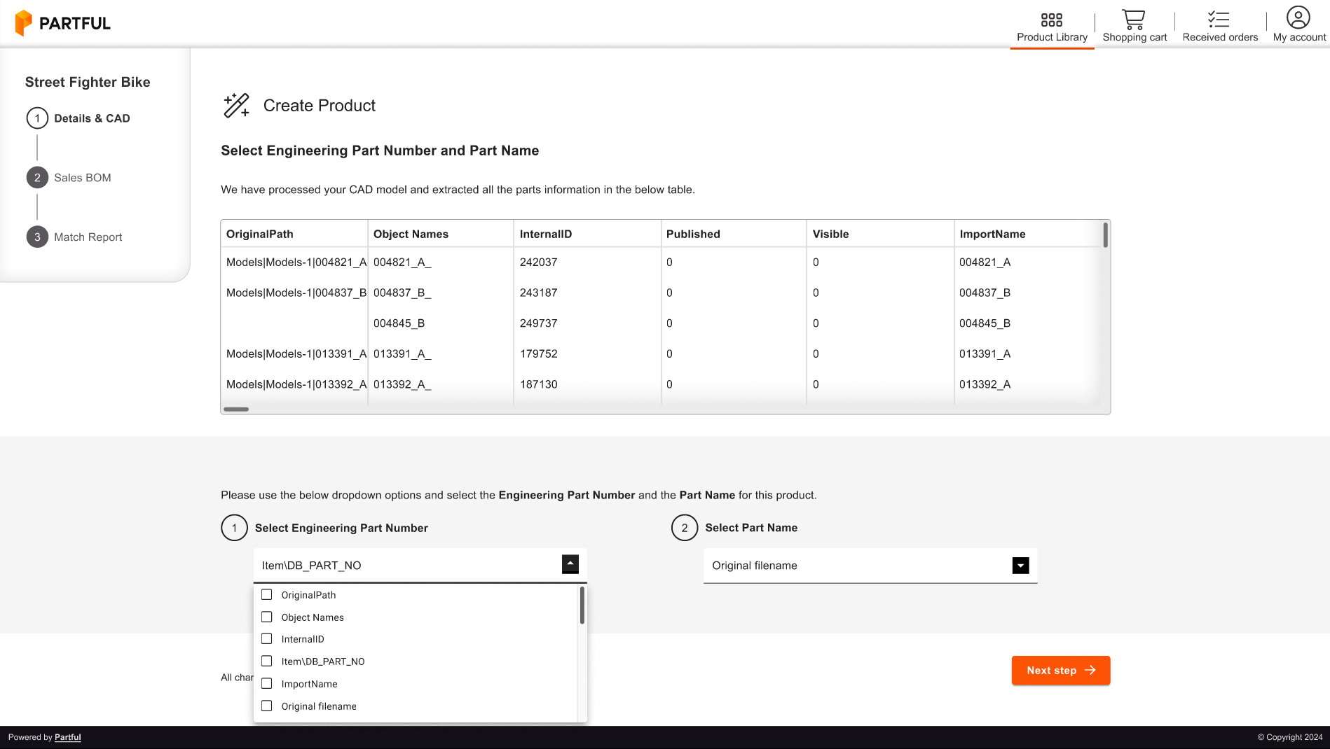Click the Visible column header
The image size is (1330, 749).
[880, 234]
